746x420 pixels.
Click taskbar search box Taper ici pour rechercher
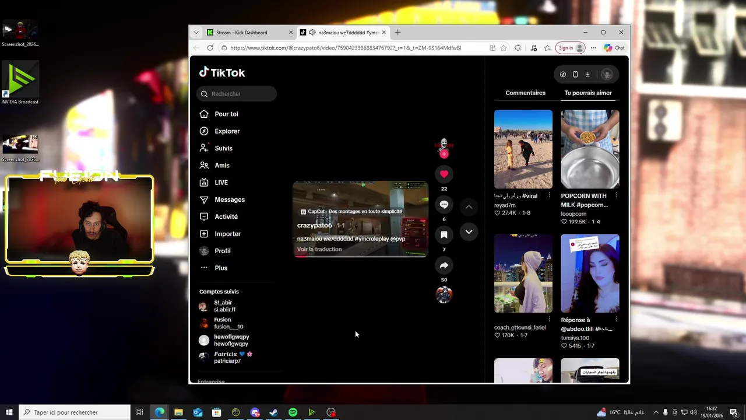(75, 412)
